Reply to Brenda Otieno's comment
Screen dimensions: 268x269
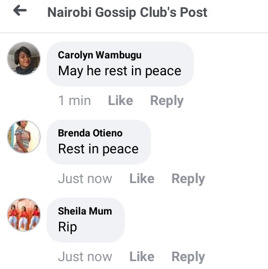tap(188, 179)
